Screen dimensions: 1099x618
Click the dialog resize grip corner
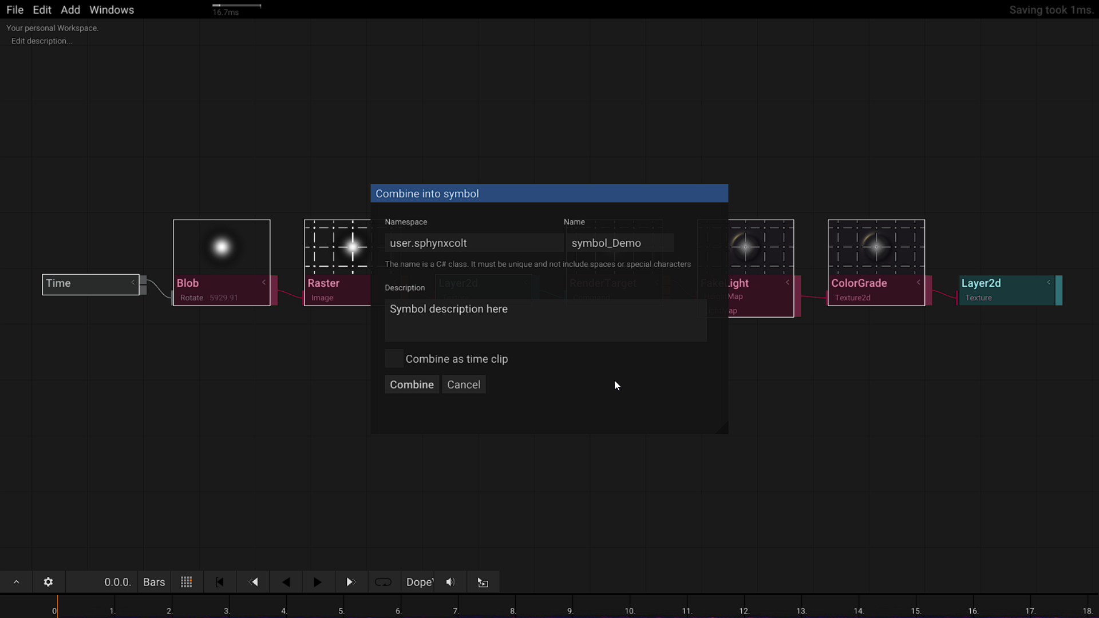coord(722,428)
